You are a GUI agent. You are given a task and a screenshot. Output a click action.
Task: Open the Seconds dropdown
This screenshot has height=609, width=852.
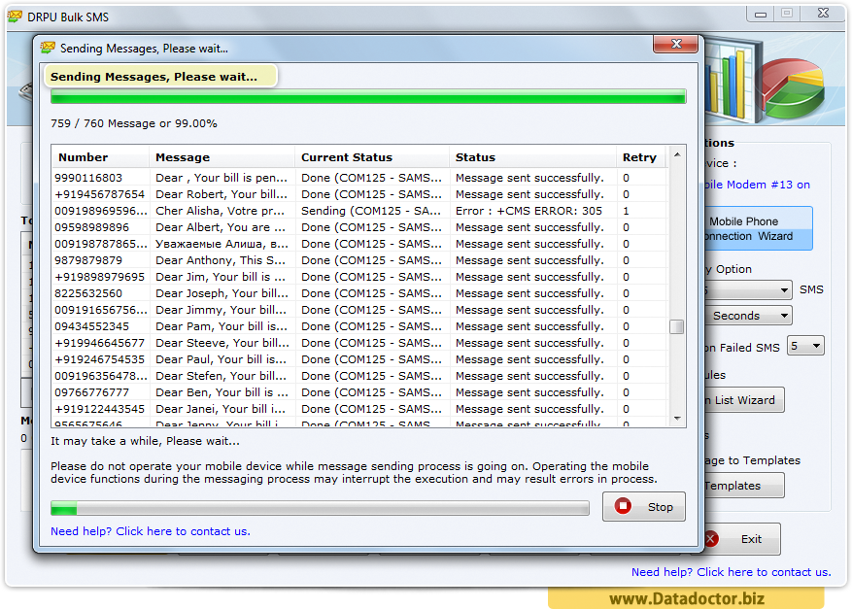[x=748, y=316]
